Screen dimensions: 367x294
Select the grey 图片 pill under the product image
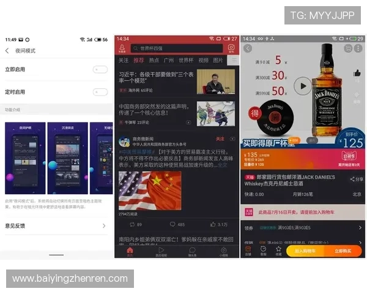(x=312, y=140)
